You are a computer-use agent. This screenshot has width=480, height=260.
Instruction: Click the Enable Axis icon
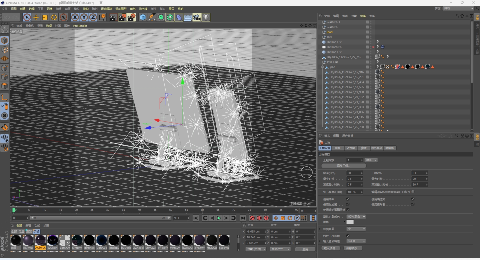(4, 97)
